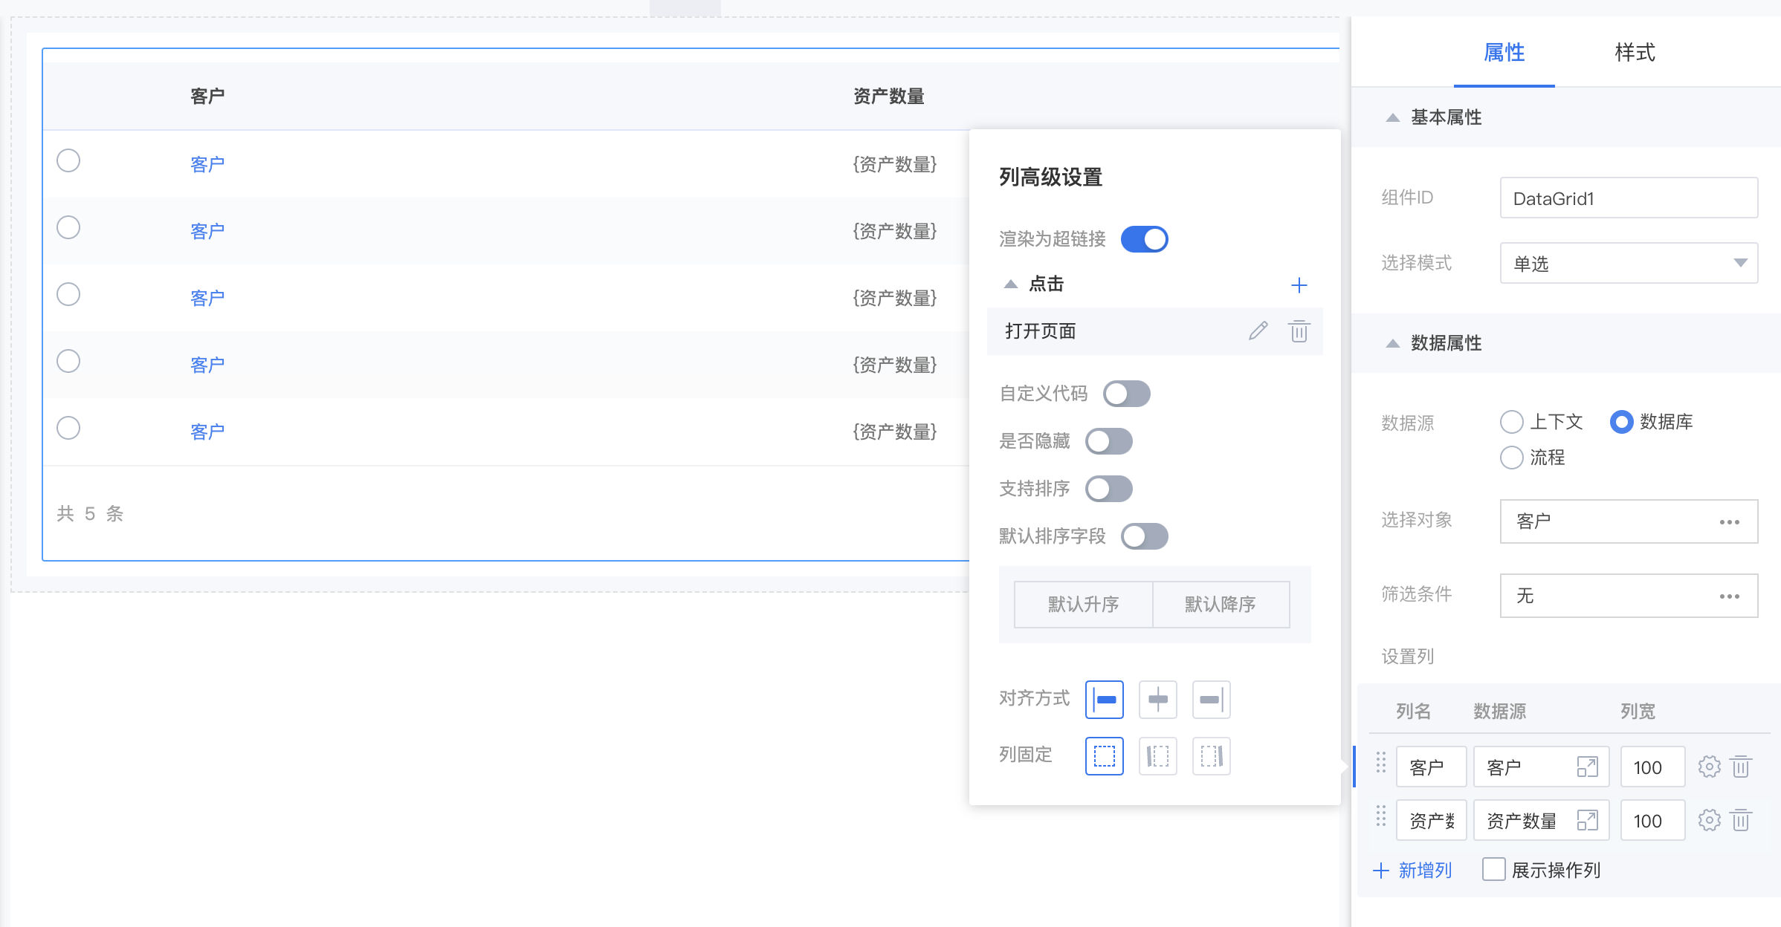Collapse the 数据属性 section
Viewport: 1781px width, 927px height.
point(1392,343)
